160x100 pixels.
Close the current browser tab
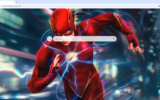pyautogui.click(x=13, y=2)
